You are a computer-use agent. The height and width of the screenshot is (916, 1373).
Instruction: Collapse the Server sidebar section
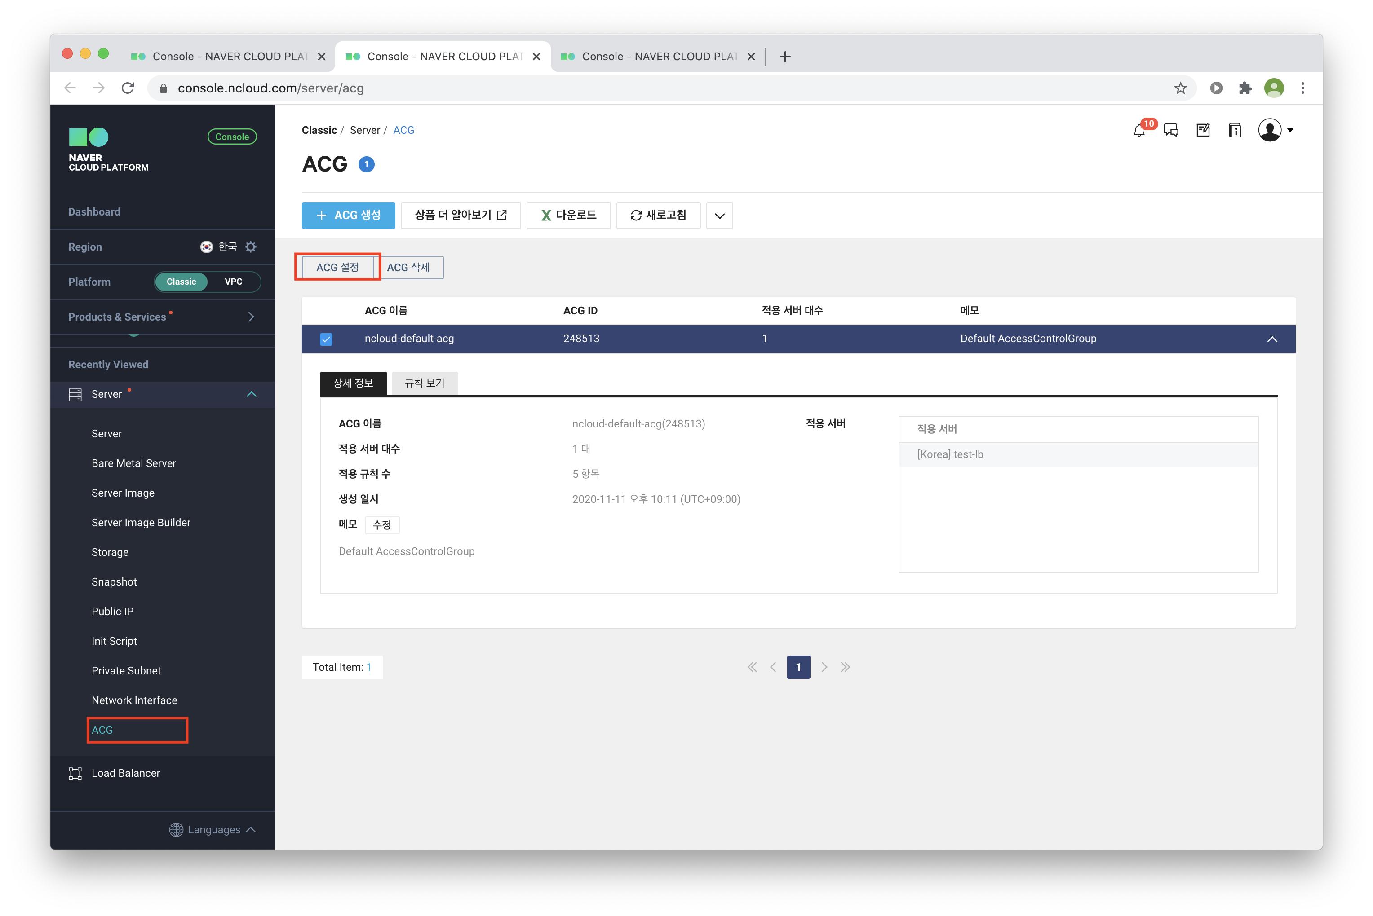(x=251, y=394)
